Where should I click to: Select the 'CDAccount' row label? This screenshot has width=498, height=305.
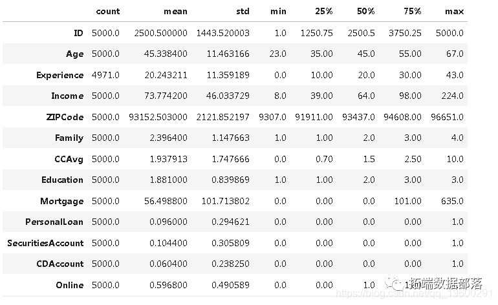pos(60,264)
